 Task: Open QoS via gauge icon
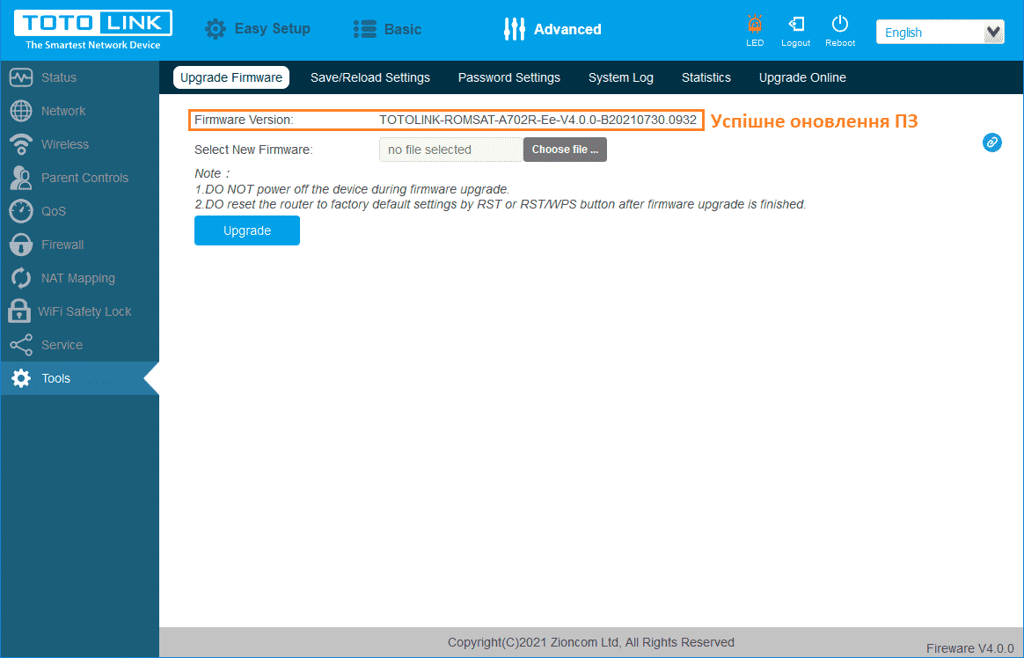[x=21, y=211]
